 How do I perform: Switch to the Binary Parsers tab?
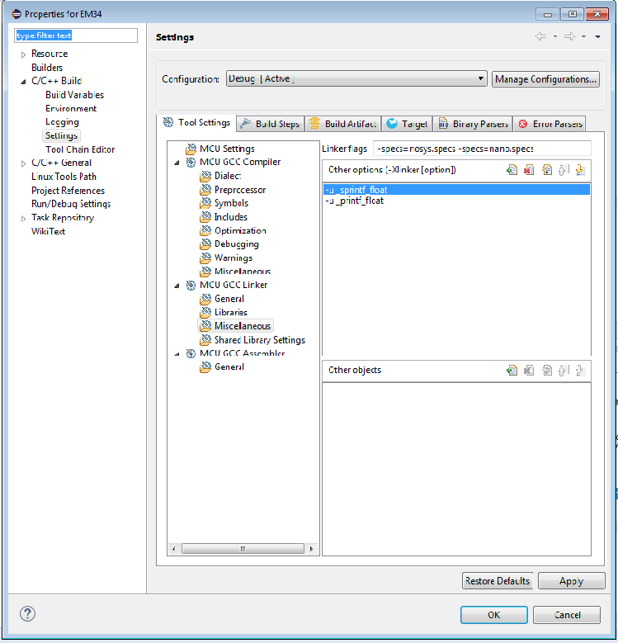coord(473,124)
